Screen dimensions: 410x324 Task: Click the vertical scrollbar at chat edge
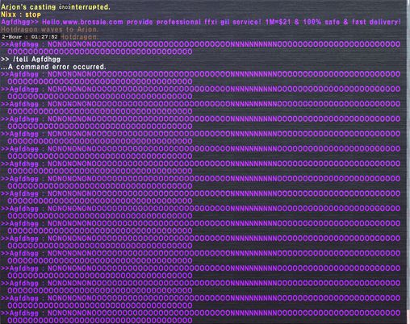click(408, 161)
